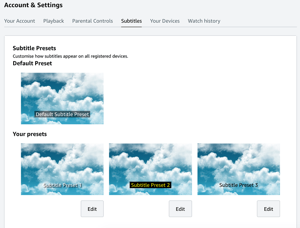Viewport: 300px width, 228px height.
Task: Click the Default Preset heading
Action: point(32,63)
